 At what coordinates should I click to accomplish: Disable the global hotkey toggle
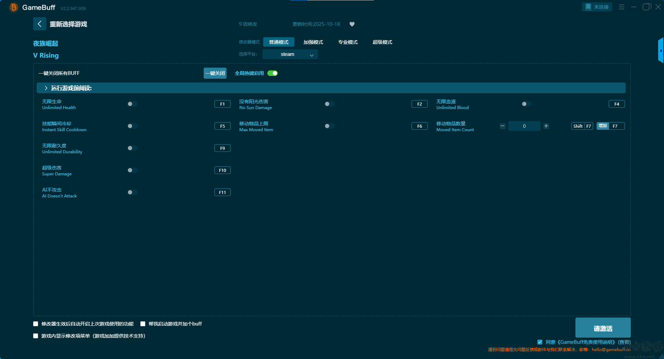[x=273, y=73]
